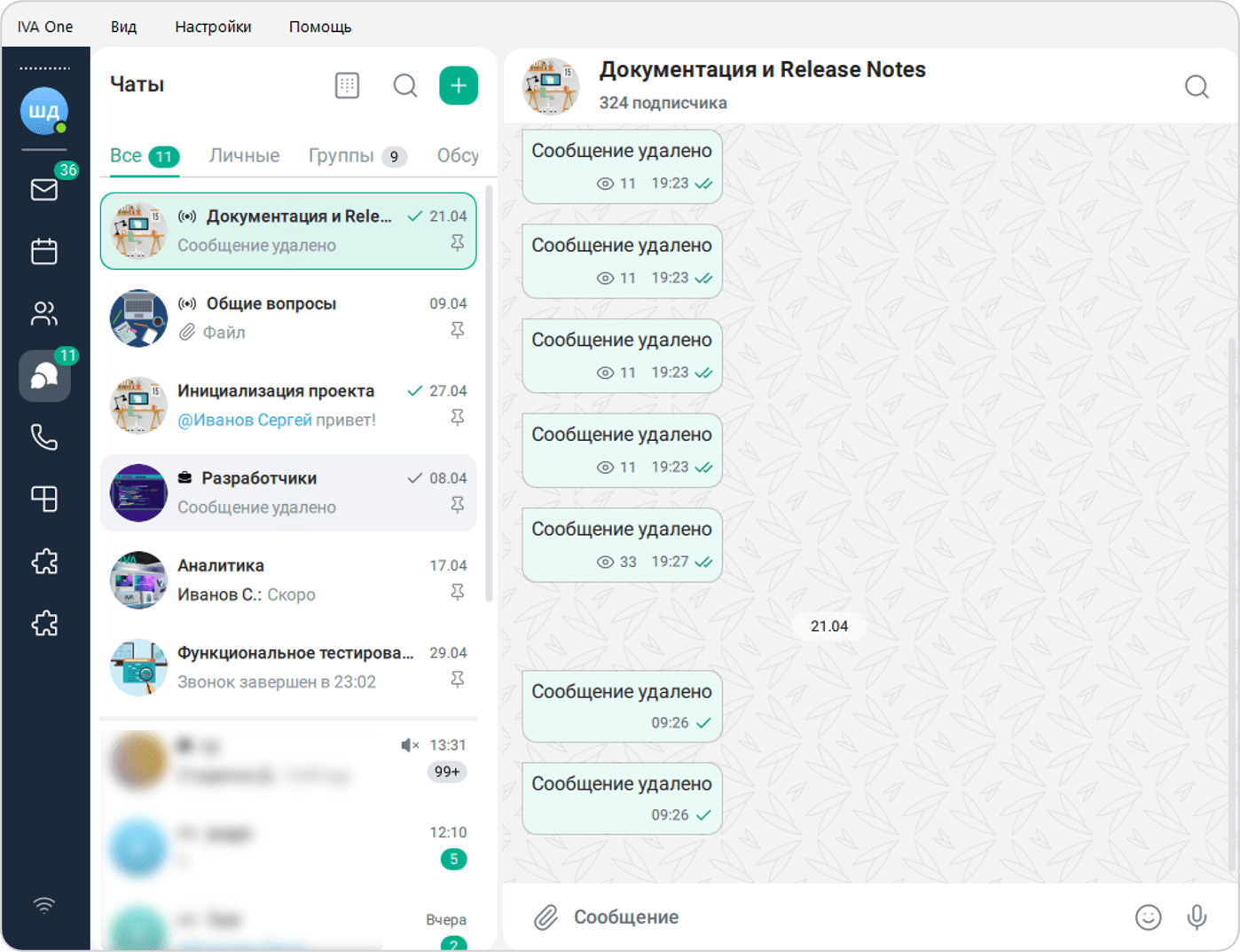Open search in the chats list
Viewport: 1240px width, 952px height.
(x=405, y=85)
